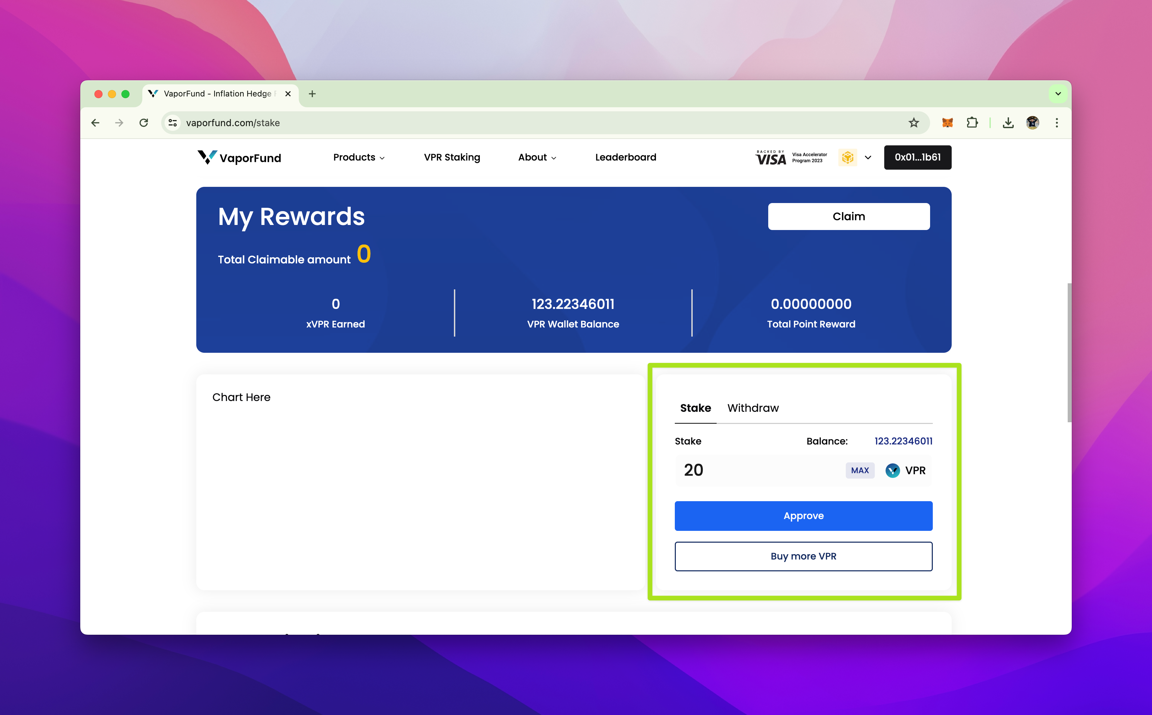Open the network selector chevron
The image size is (1152, 715).
[x=868, y=158]
